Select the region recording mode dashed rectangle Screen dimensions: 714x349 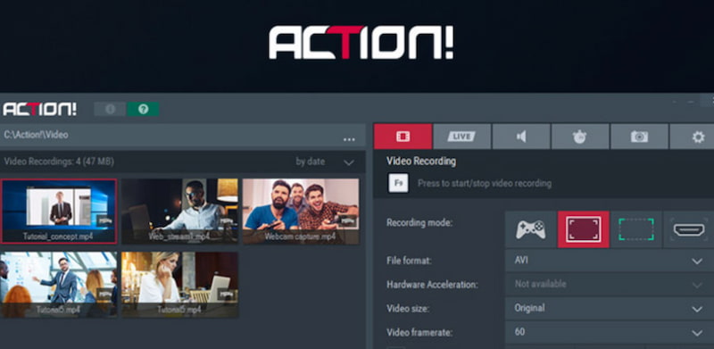point(635,229)
